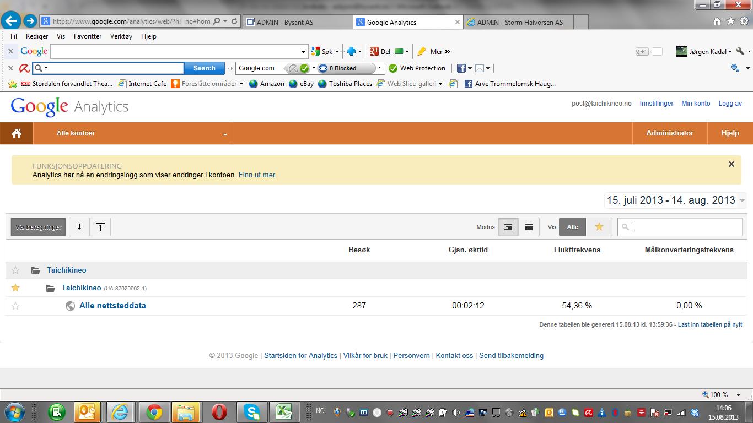The width and height of the screenshot is (753, 423).
Task: Open the Verktøy menu
Action: pos(121,36)
